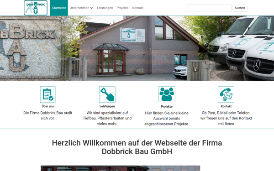
Task: Click the partial building image below the headline
Action: point(120,168)
